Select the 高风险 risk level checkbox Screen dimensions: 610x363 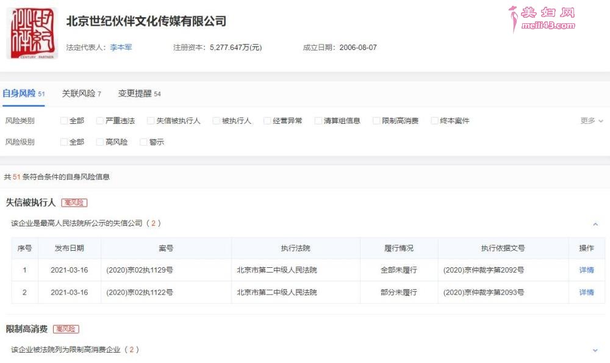coord(99,142)
